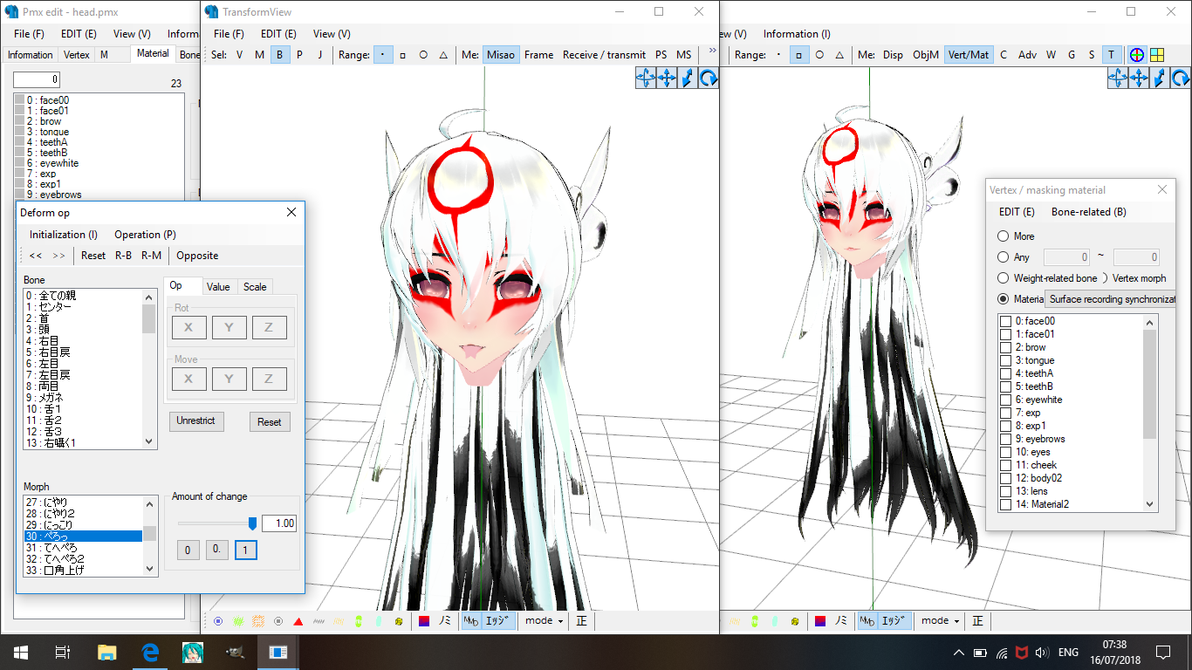Viewport: 1192px width, 670px height.
Task: Select the Any radio button
Action: [1003, 257]
